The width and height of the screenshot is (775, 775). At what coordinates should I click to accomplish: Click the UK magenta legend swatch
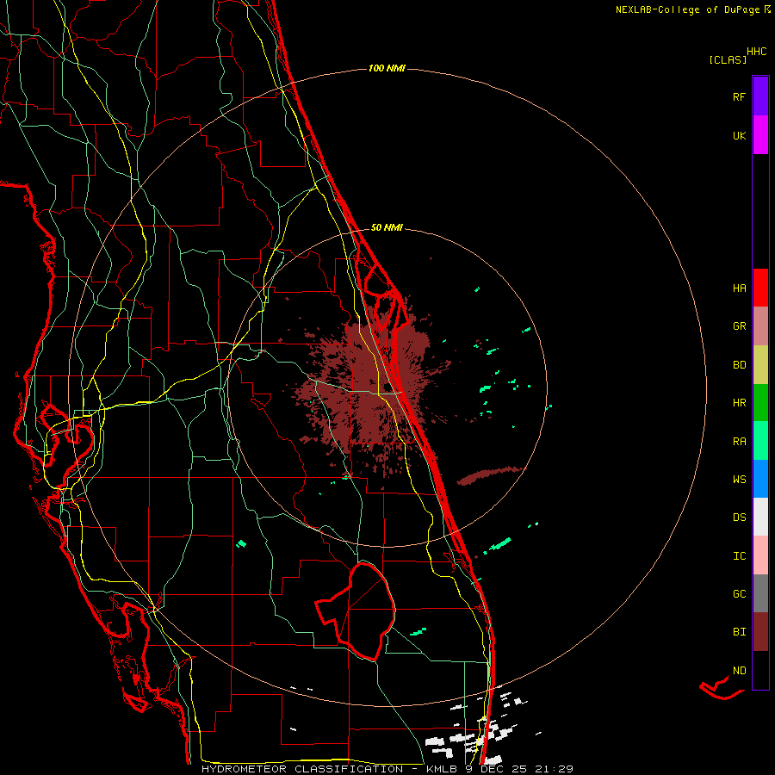(760, 135)
